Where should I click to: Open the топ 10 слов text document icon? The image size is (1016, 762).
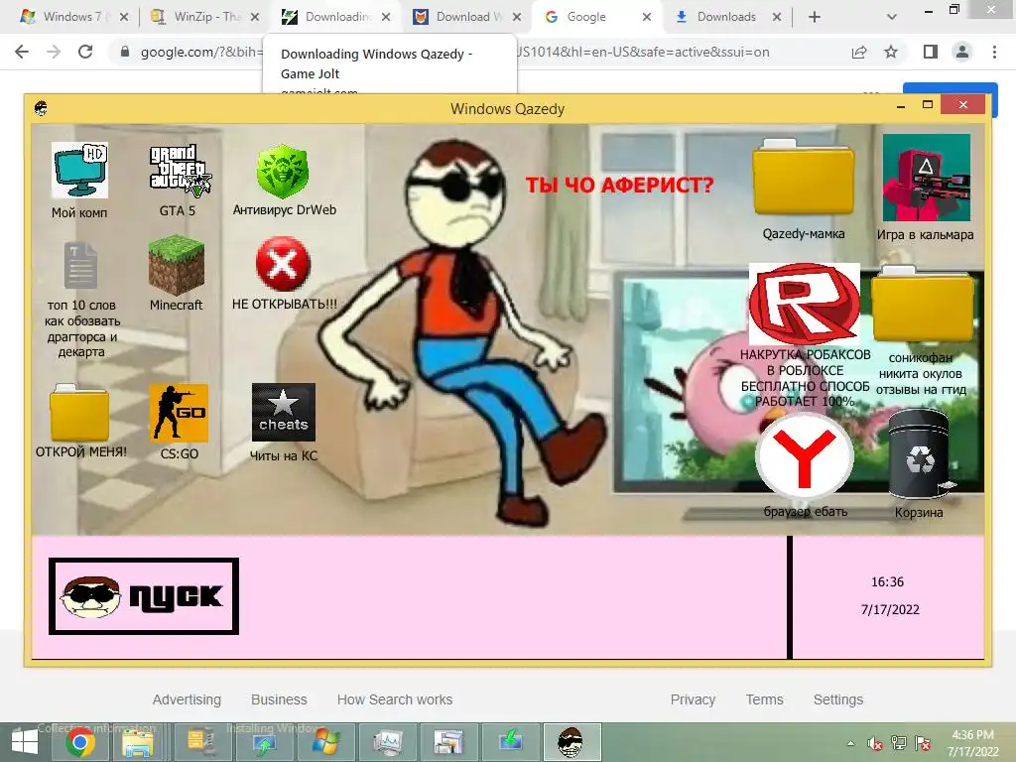tap(81, 266)
